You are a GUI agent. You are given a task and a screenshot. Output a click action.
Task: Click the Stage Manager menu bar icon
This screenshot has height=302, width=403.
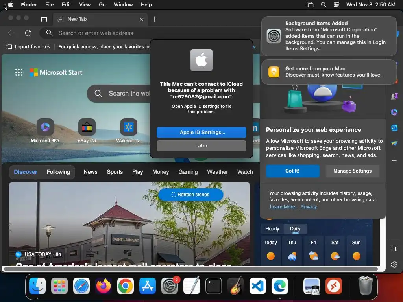click(x=310, y=5)
